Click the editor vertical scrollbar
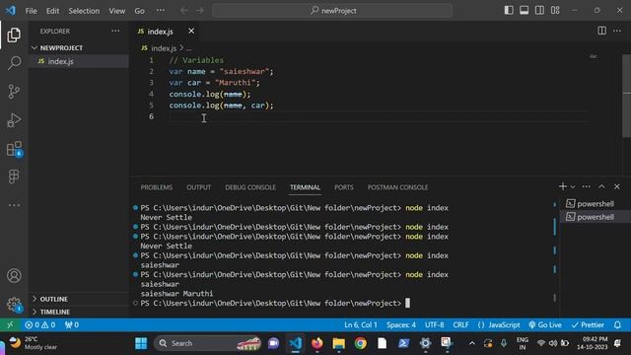The height and width of the screenshot is (355, 631). [626, 97]
